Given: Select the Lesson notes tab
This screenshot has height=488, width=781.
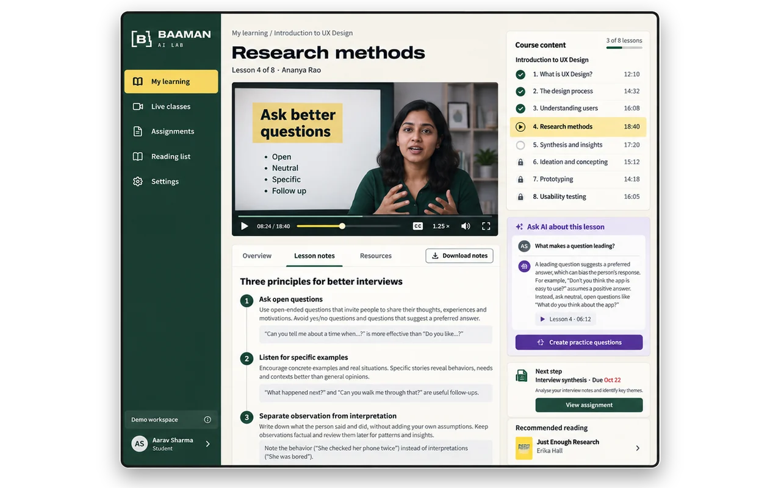Looking at the screenshot, I should click(x=314, y=256).
